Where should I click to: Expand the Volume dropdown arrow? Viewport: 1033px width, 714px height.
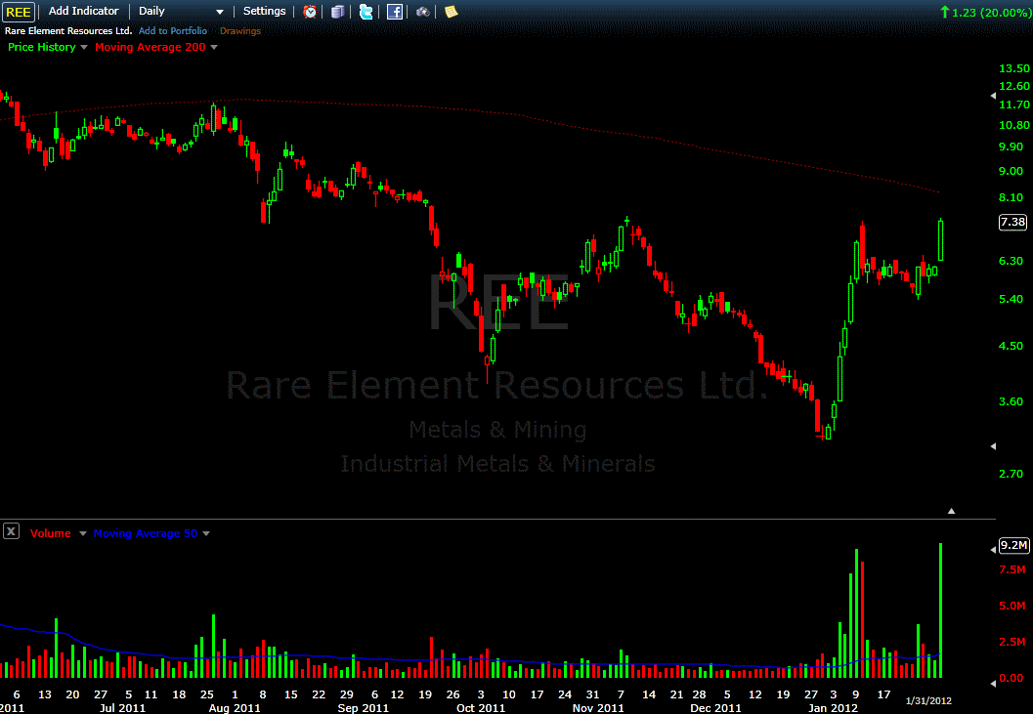point(83,533)
